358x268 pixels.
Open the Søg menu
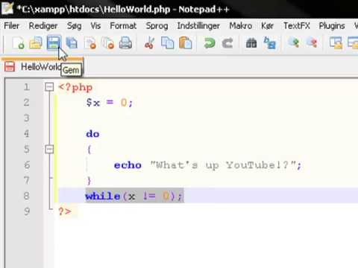tap(74, 26)
